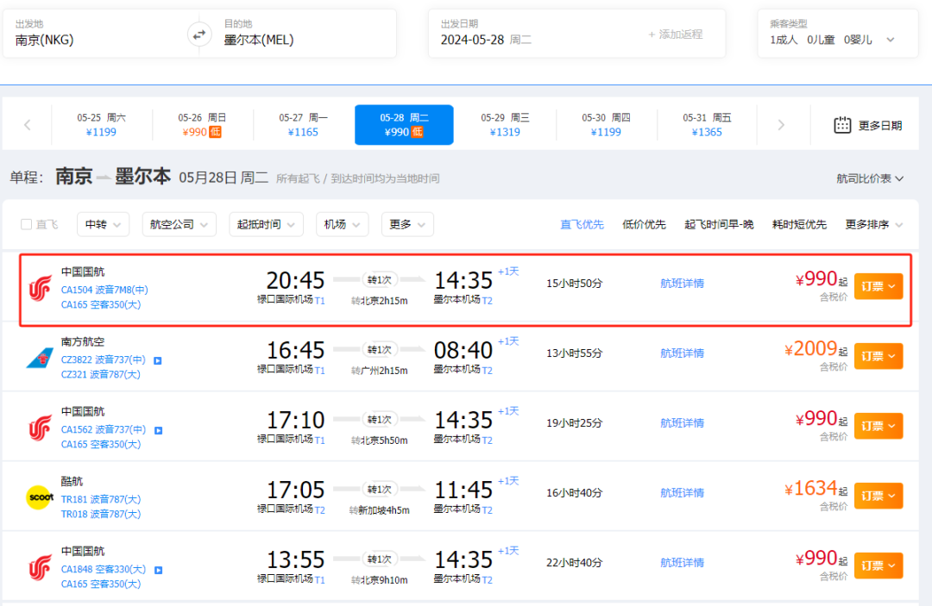Open the 航空公司 airline filter dropdown
The height and width of the screenshot is (606, 932).
click(x=179, y=224)
